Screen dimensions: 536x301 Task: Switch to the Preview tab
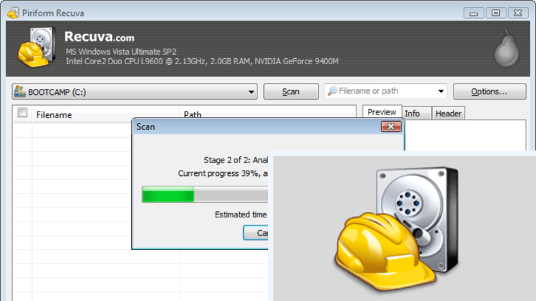tap(382, 113)
